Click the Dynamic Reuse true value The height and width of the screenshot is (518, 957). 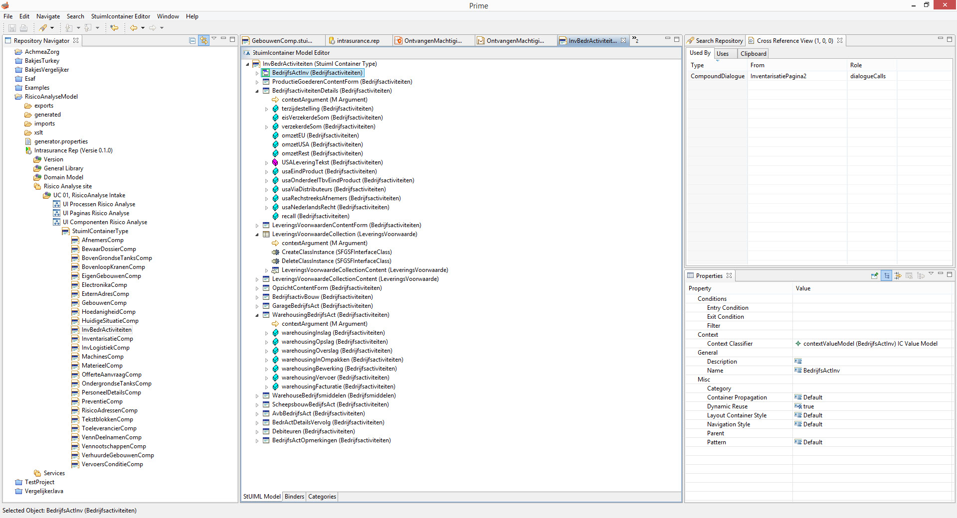pyautogui.click(x=808, y=406)
